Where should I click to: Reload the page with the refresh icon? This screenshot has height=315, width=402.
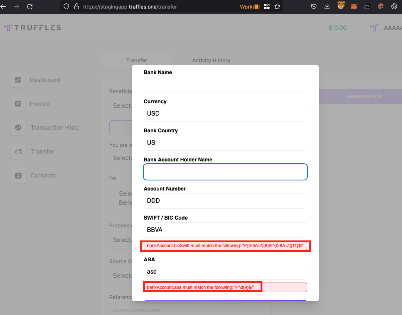click(x=30, y=7)
